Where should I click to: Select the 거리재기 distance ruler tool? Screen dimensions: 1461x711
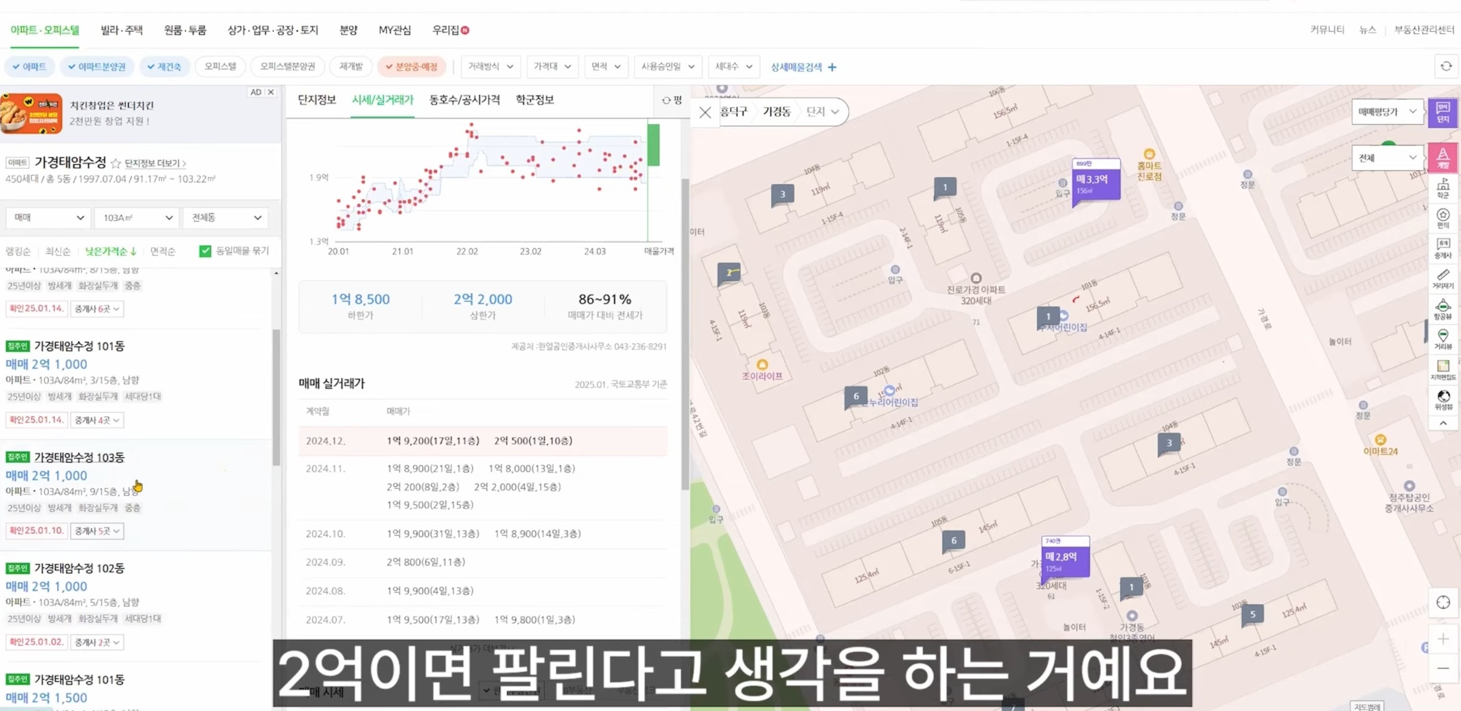pos(1443,278)
